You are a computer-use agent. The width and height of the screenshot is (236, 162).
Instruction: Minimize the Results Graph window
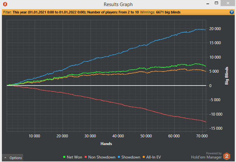[x=208, y=3]
